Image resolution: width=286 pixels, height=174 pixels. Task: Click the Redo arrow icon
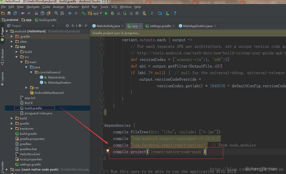point(29,13)
